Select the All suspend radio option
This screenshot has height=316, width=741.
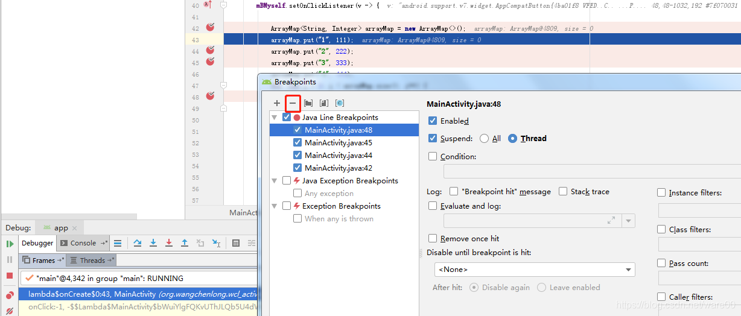pyautogui.click(x=484, y=138)
